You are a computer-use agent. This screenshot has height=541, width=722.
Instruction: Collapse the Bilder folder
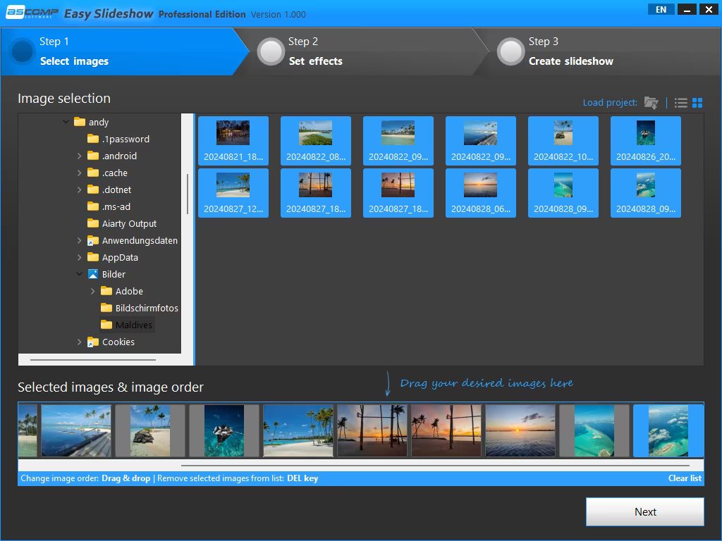78,274
